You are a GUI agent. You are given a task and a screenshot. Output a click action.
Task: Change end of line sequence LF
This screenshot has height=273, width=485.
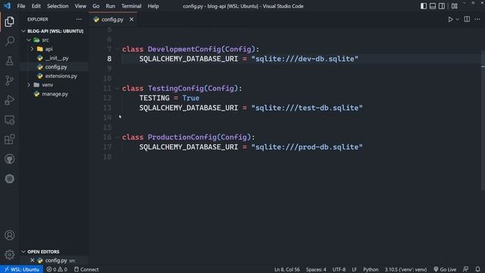(x=354, y=269)
